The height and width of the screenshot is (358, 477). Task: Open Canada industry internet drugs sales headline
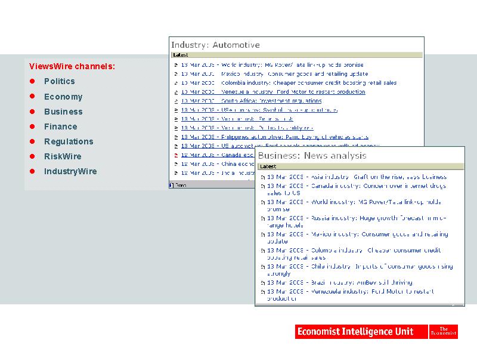[x=357, y=189]
